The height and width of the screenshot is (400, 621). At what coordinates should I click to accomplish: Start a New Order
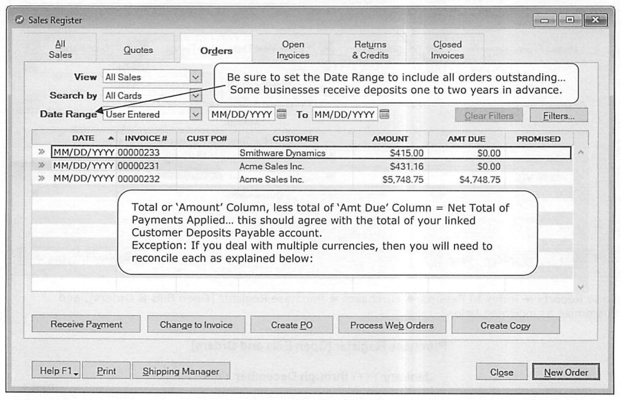566,372
